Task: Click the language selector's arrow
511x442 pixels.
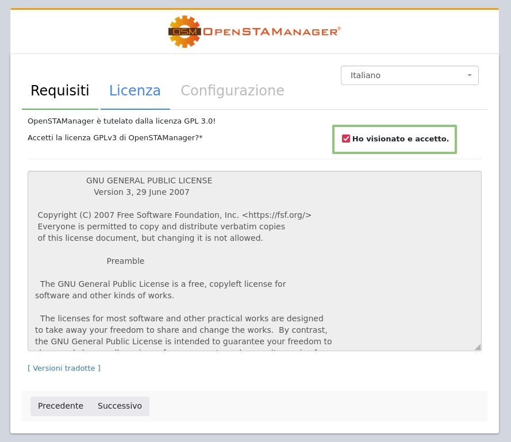Action: (469, 75)
